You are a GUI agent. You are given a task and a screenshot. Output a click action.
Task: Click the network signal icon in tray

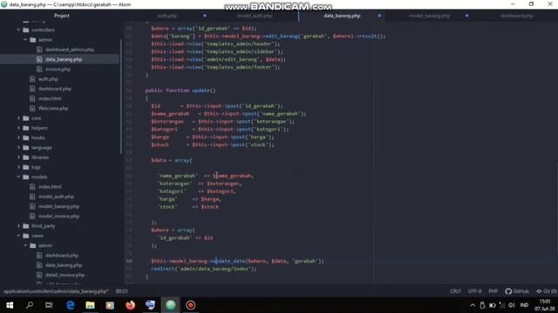coord(502,305)
